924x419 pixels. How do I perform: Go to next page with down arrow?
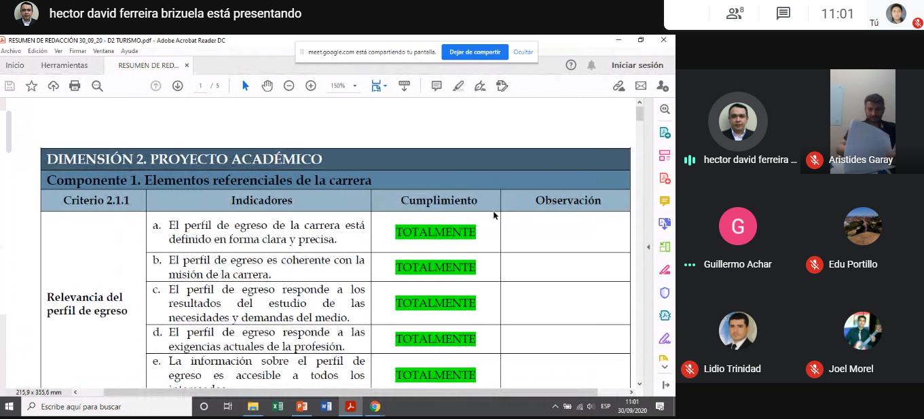click(177, 86)
